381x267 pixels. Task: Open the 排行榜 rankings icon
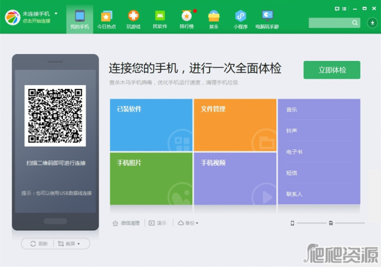187,18
